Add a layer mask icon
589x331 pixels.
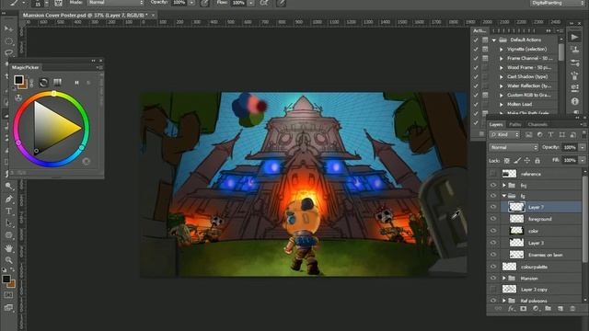point(524,309)
